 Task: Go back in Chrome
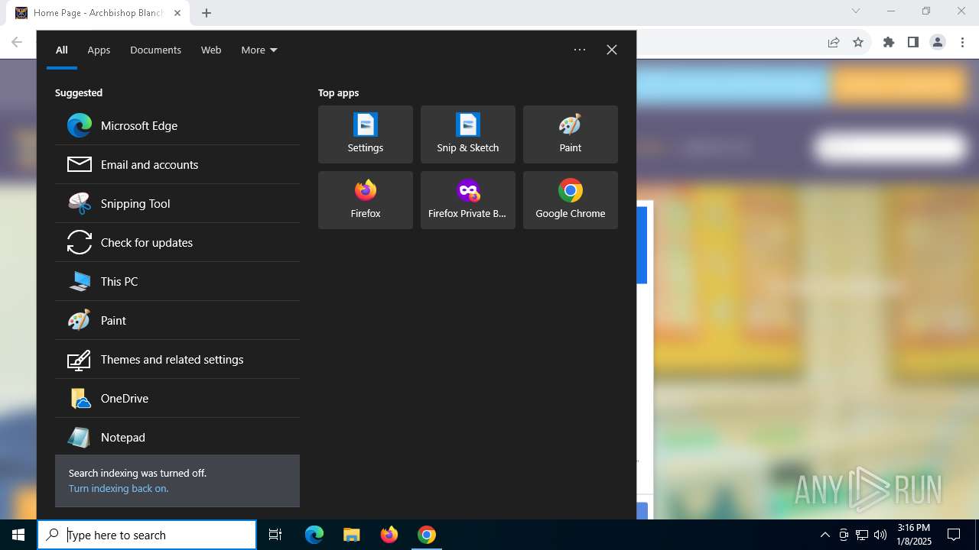pyautogui.click(x=17, y=43)
